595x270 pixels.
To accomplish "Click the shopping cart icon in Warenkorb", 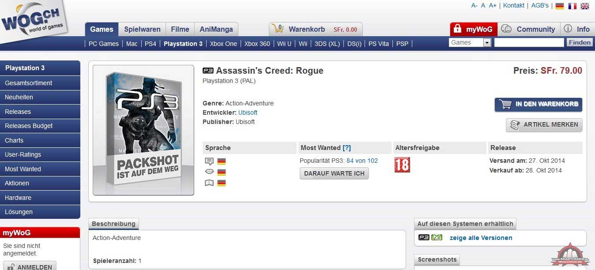I will 278,29.
